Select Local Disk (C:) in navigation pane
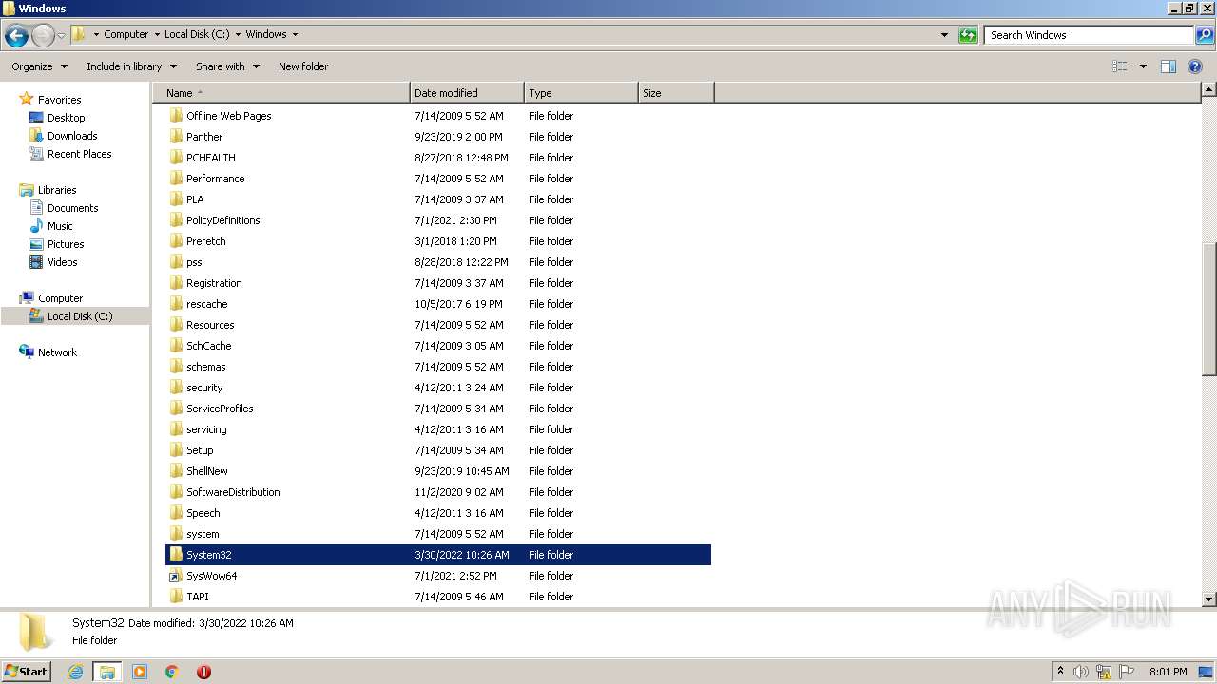Viewport: 1217px width, 684px height. 75,316
